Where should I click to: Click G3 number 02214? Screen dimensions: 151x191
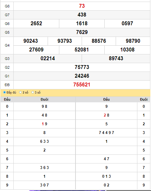tap(48, 59)
